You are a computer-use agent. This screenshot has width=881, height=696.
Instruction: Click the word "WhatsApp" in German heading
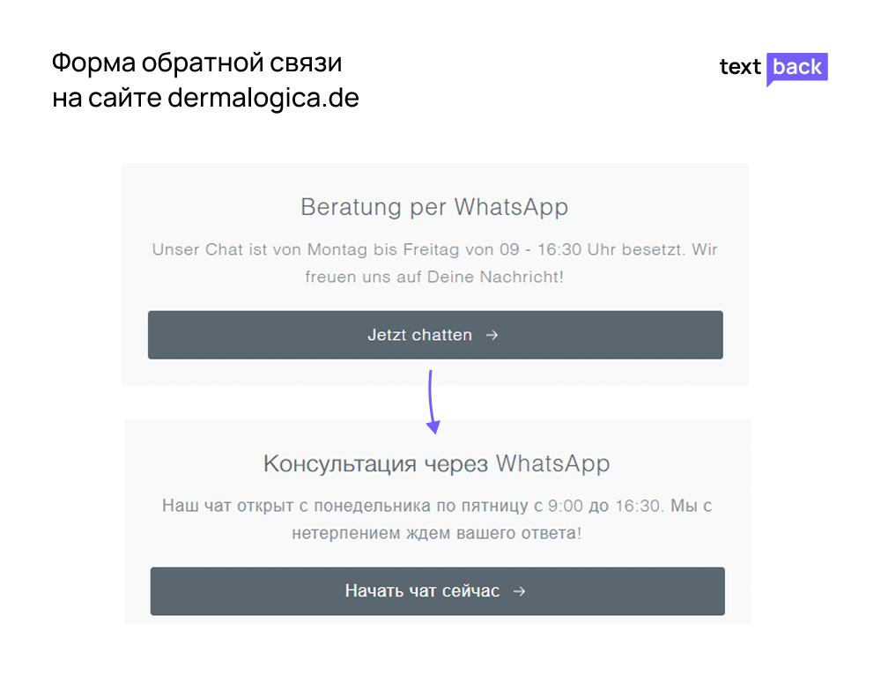[x=511, y=207]
